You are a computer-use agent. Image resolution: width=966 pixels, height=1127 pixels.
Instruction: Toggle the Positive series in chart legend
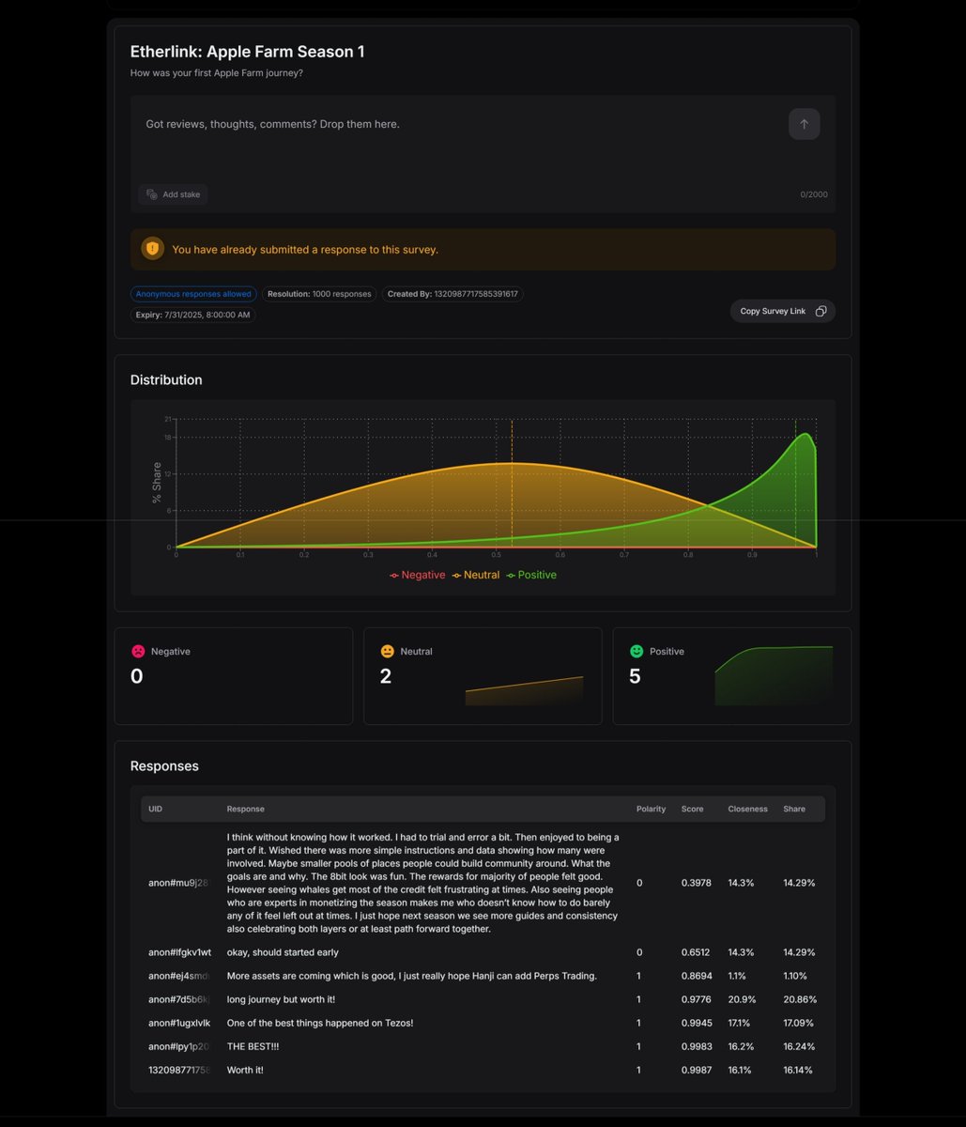(531, 575)
